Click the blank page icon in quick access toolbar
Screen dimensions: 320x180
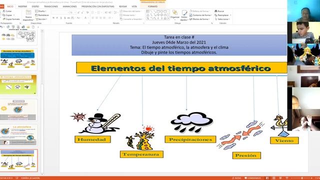tap(33, 27)
